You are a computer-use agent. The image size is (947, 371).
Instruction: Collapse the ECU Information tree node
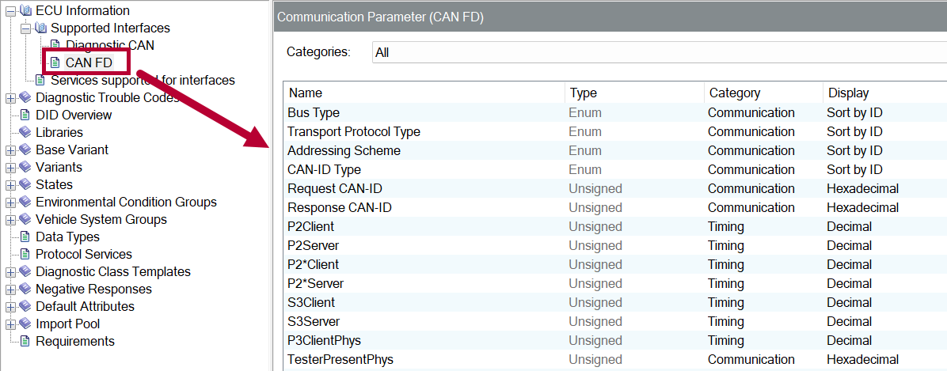pos(10,11)
